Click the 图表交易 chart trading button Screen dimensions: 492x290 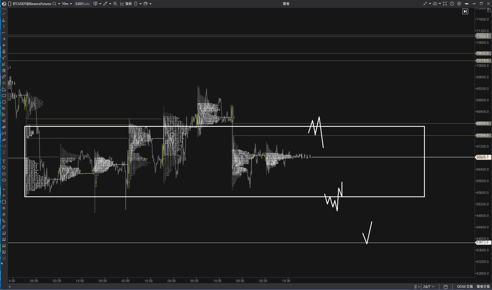483,286
